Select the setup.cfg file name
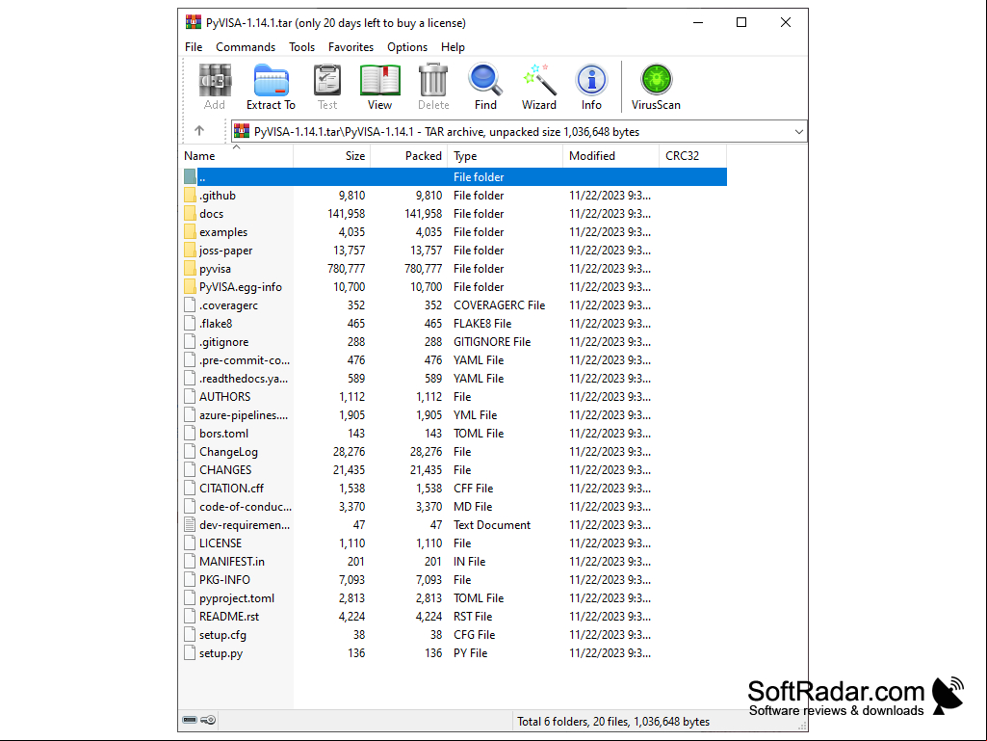 pos(222,634)
